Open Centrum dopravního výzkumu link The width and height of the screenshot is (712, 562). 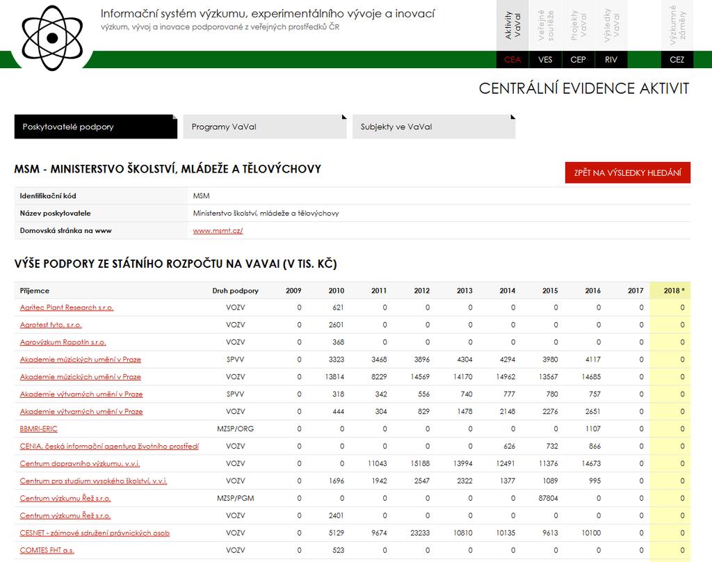pos(80,463)
